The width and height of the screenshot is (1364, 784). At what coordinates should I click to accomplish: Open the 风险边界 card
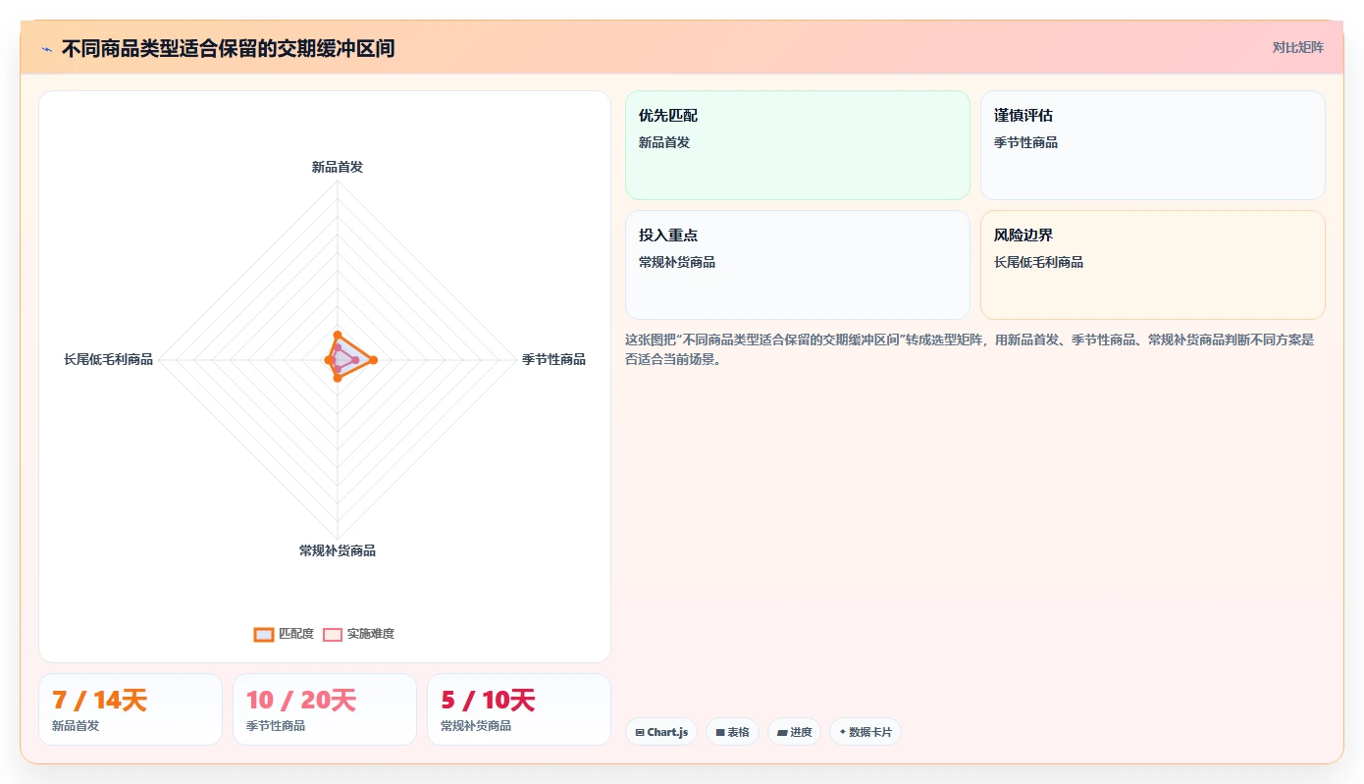coord(1152,265)
